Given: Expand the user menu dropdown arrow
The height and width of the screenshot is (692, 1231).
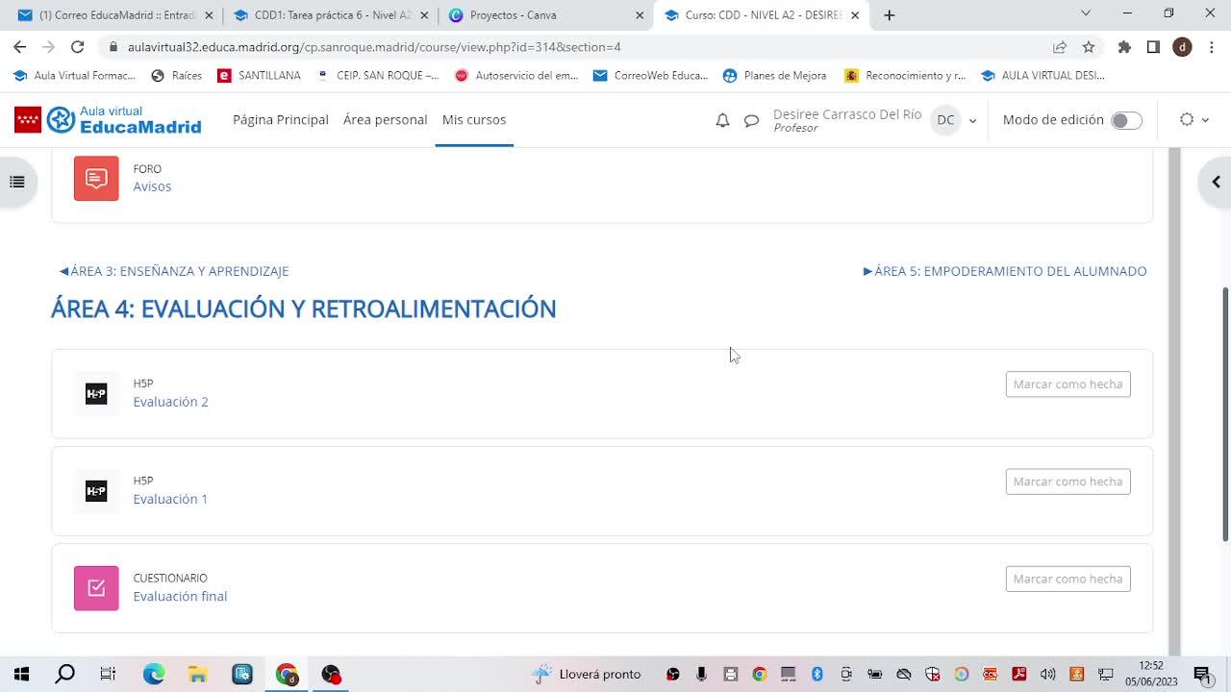Looking at the screenshot, I should coord(972,121).
